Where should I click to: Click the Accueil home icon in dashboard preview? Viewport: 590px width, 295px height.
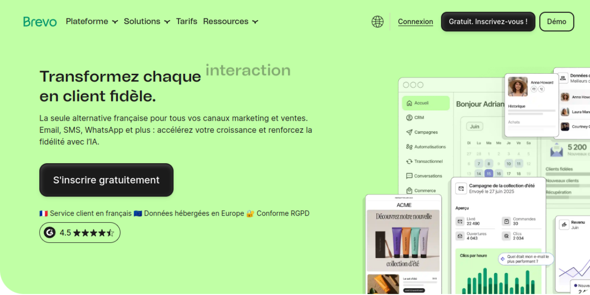(409, 103)
